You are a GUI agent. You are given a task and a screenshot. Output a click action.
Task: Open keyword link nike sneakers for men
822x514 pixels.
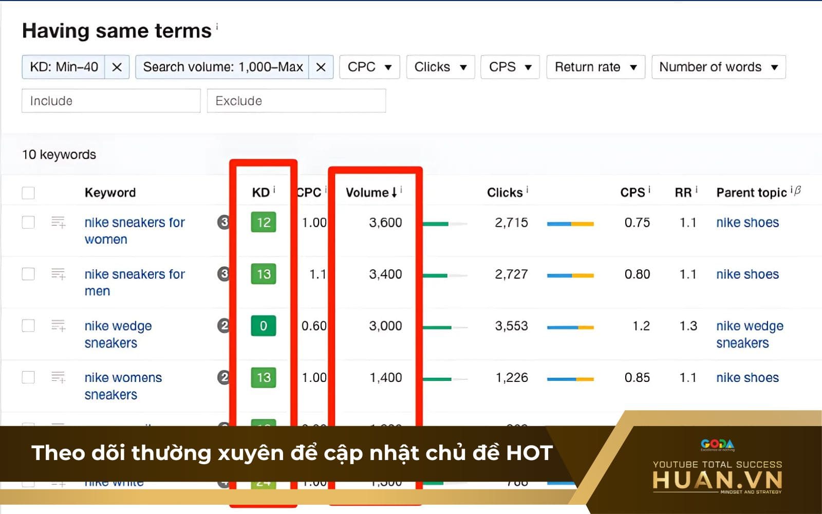(x=135, y=282)
